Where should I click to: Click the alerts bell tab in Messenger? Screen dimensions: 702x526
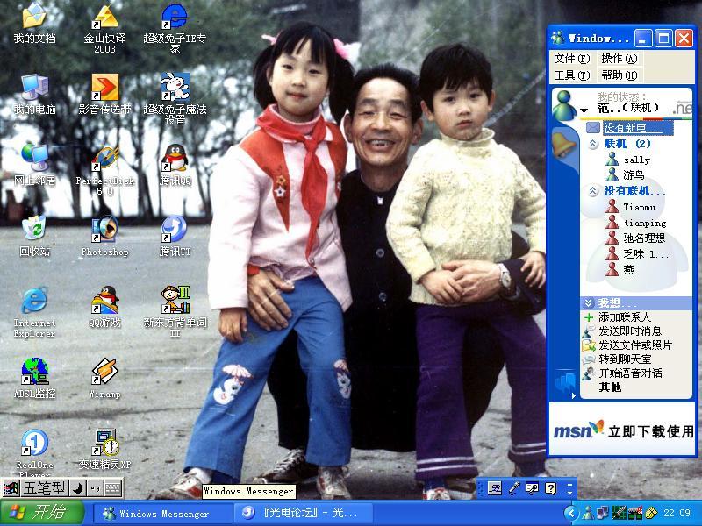[564, 145]
